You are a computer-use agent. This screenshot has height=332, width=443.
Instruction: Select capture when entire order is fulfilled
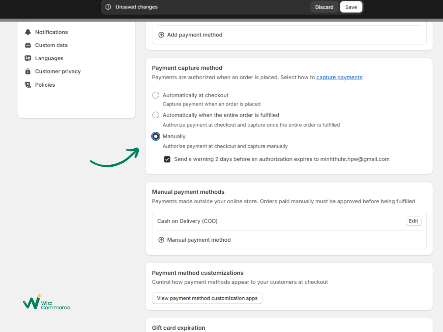click(x=156, y=115)
